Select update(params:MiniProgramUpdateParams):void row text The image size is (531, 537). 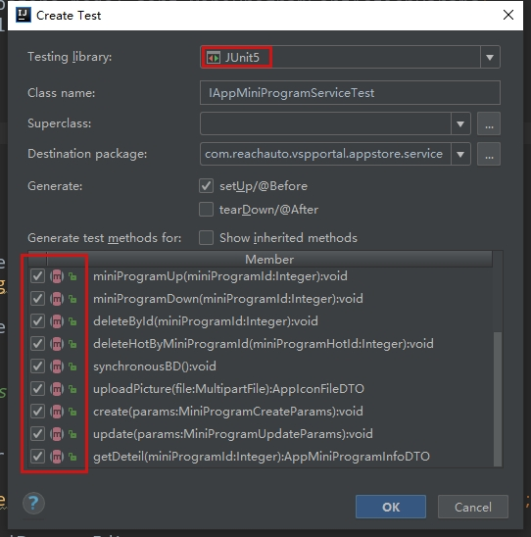pyautogui.click(x=233, y=434)
